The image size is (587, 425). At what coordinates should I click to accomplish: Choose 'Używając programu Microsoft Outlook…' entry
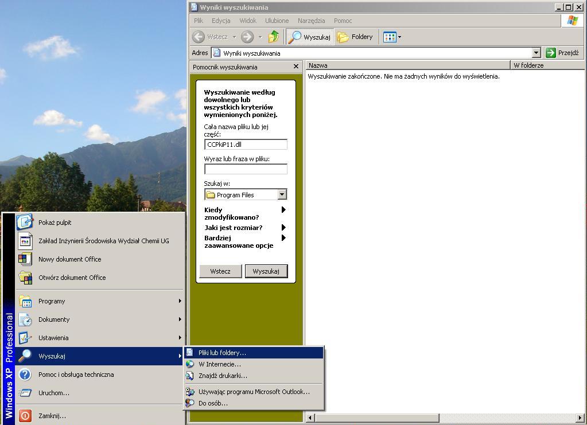(254, 392)
